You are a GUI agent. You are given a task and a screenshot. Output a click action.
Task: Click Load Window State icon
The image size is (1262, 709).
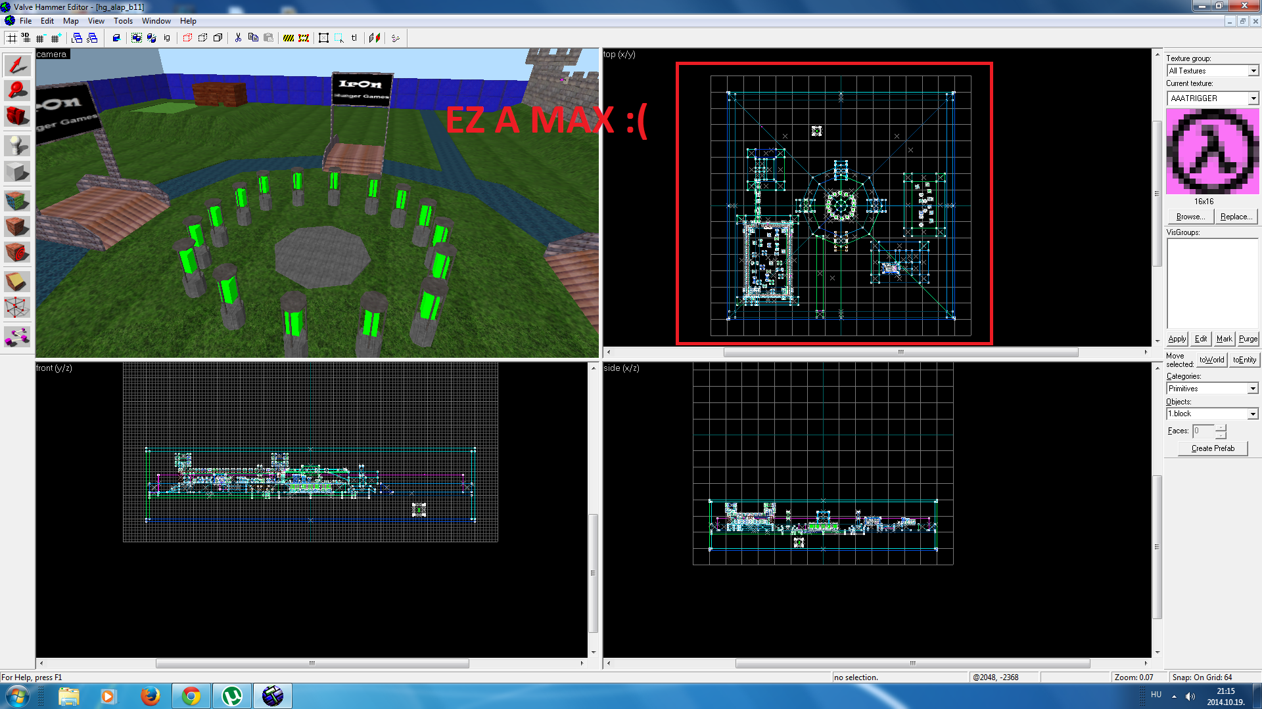[x=77, y=38]
